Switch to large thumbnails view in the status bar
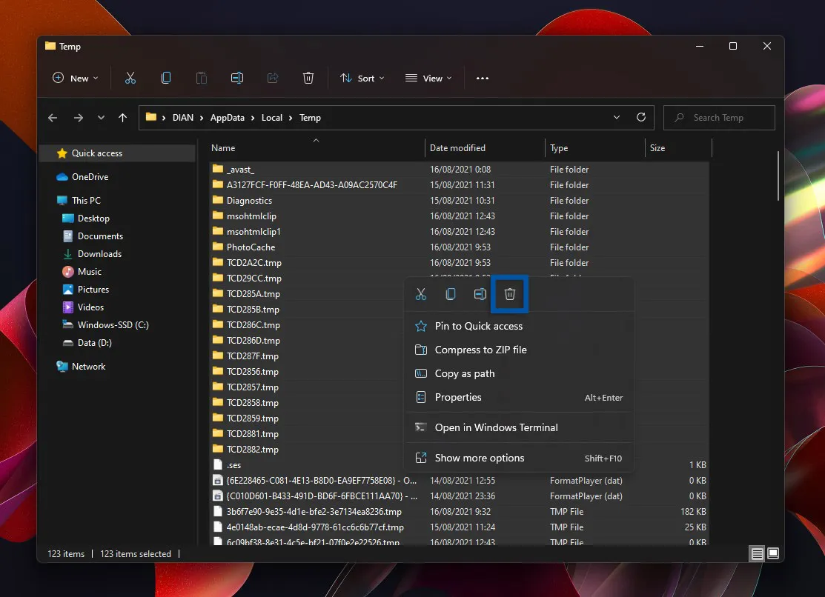This screenshot has width=825, height=597. coord(773,553)
